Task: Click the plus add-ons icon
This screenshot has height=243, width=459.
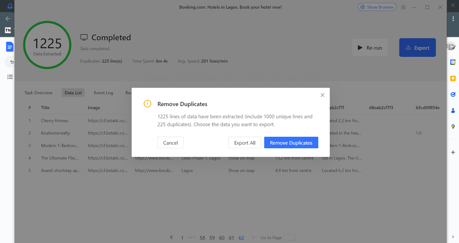Action: (x=453, y=152)
